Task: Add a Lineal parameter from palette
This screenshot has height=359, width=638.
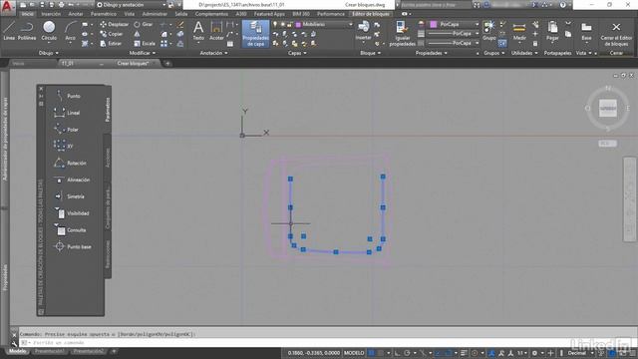Action: [68, 113]
